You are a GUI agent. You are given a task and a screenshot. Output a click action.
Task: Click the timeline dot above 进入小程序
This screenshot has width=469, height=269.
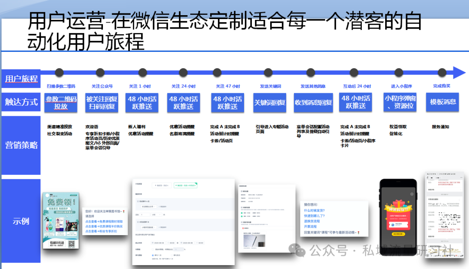[399, 72]
